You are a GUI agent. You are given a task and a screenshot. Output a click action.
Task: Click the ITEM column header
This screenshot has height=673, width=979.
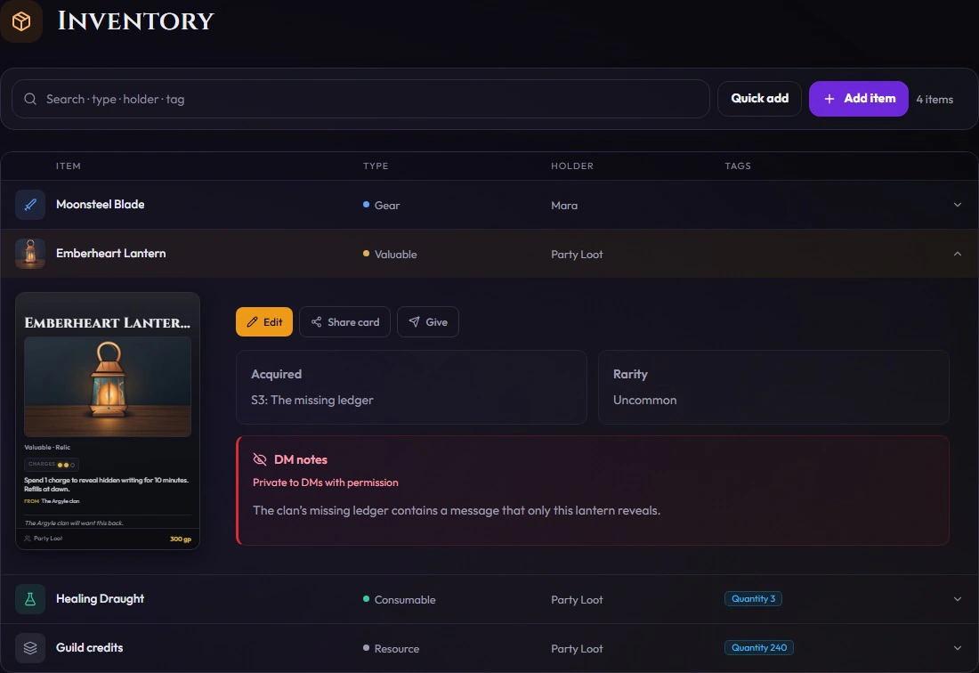point(68,166)
